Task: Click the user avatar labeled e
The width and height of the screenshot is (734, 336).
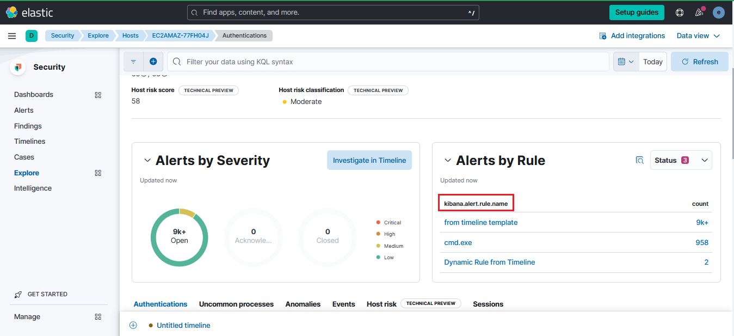Action: (718, 12)
